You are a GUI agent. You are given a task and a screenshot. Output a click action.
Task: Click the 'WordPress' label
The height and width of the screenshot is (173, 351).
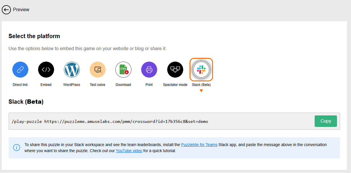(x=72, y=85)
